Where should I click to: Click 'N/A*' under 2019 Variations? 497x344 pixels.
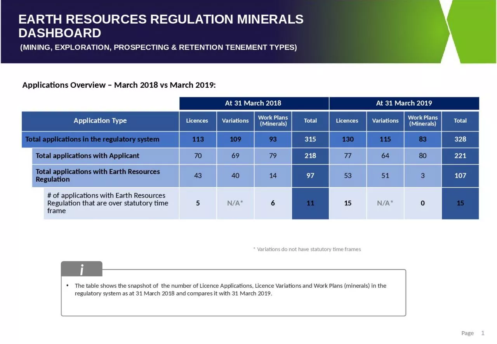coord(385,203)
